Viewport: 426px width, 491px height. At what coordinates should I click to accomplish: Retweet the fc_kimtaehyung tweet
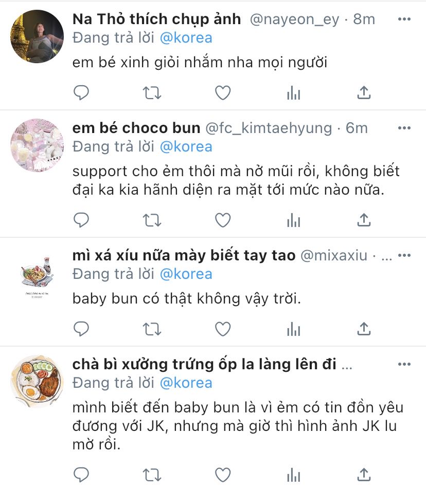point(152,220)
